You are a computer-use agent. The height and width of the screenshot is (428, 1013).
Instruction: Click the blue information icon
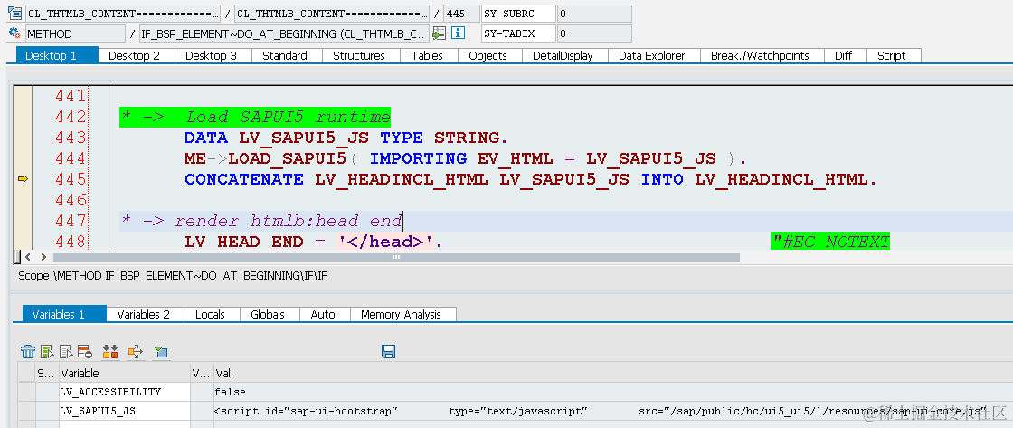[458, 33]
